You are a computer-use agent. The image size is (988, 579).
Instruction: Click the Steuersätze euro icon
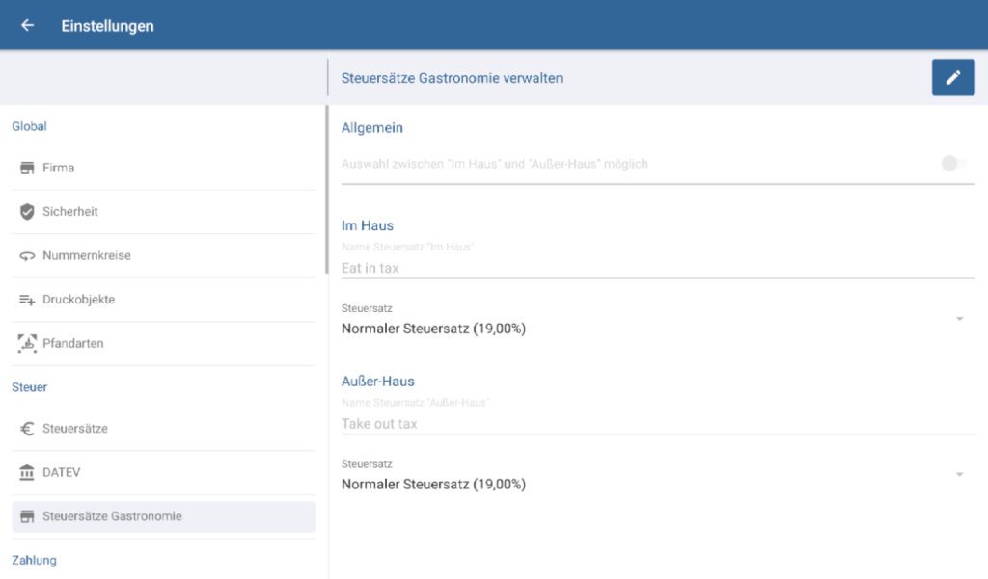(27, 429)
